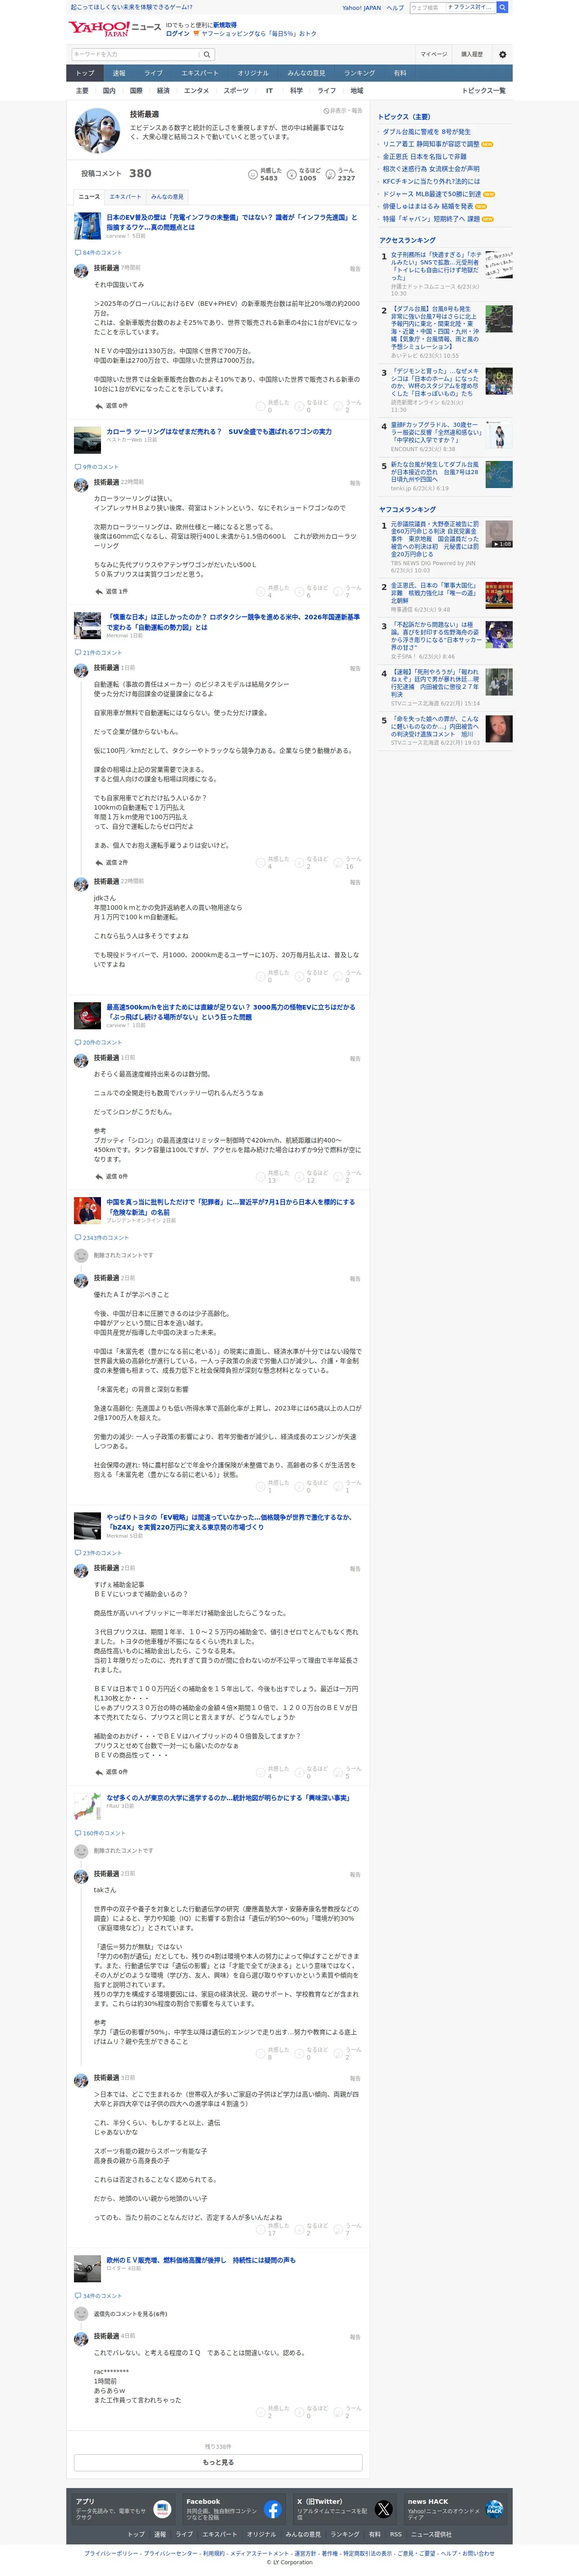Open the 84件のコメント link
This screenshot has width=579, height=2576.
[102, 253]
